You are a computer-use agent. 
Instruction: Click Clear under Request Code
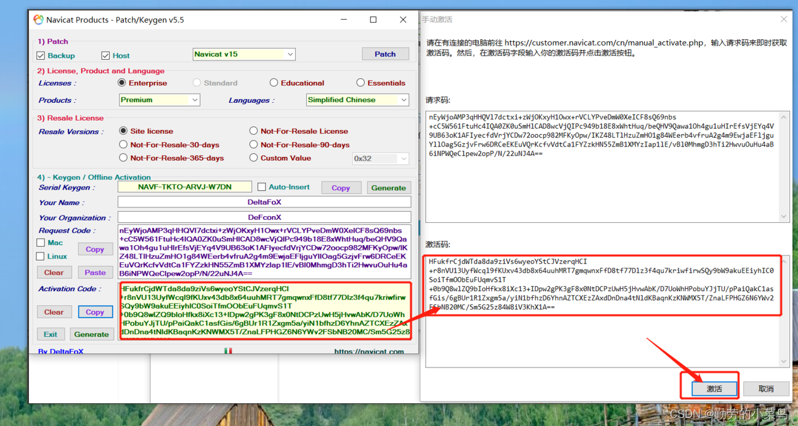click(54, 272)
